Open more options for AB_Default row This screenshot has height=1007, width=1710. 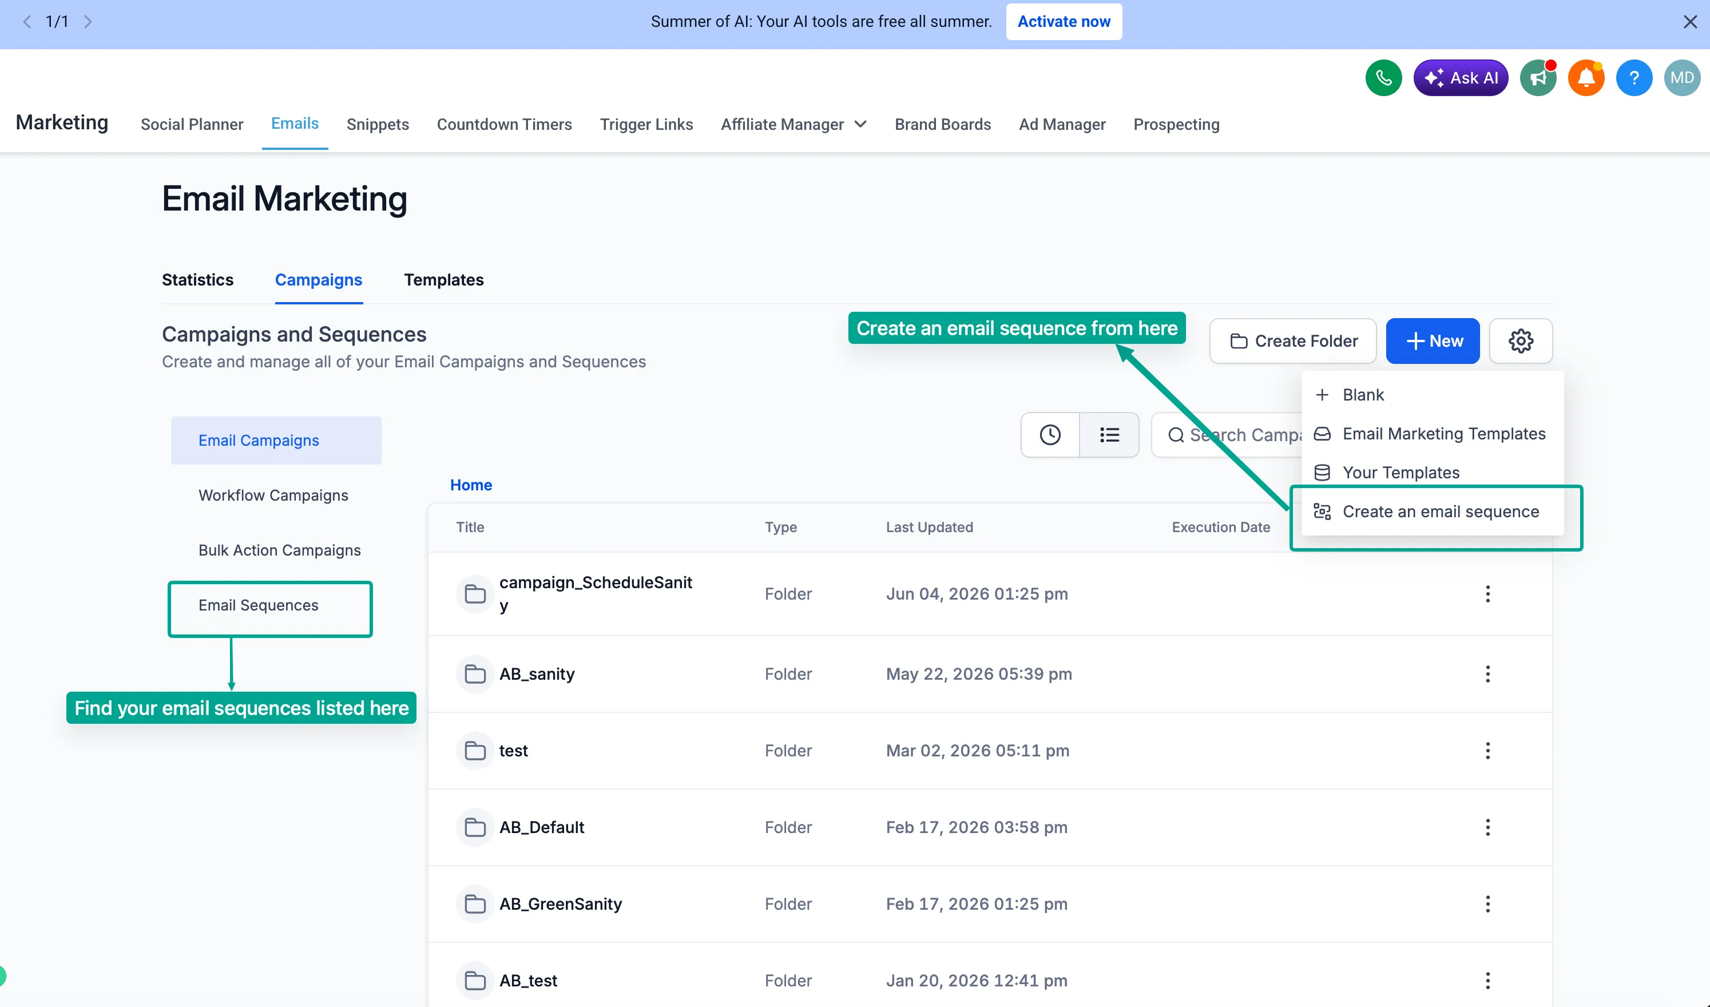[x=1487, y=827]
